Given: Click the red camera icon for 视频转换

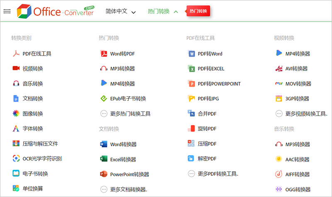Looking at the screenshot, I should [x=16, y=68].
